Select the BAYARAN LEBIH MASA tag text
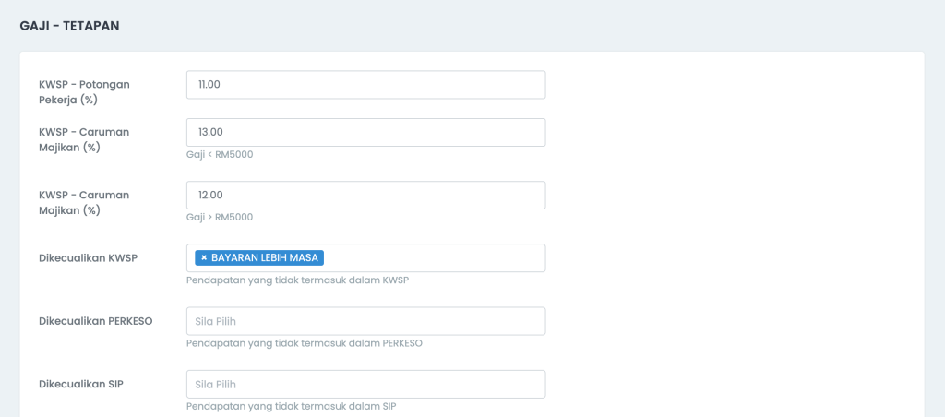The width and height of the screenshot is (945, 417). pos(265,258)
